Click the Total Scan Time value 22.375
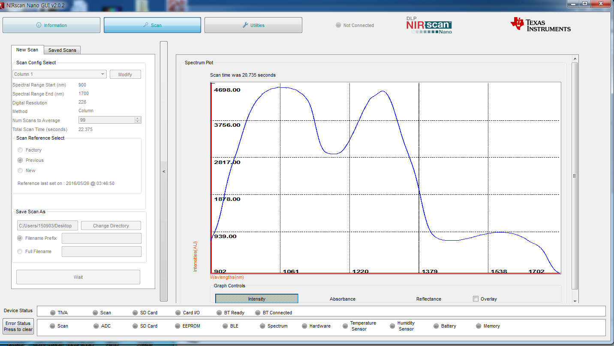 point(85,129)
